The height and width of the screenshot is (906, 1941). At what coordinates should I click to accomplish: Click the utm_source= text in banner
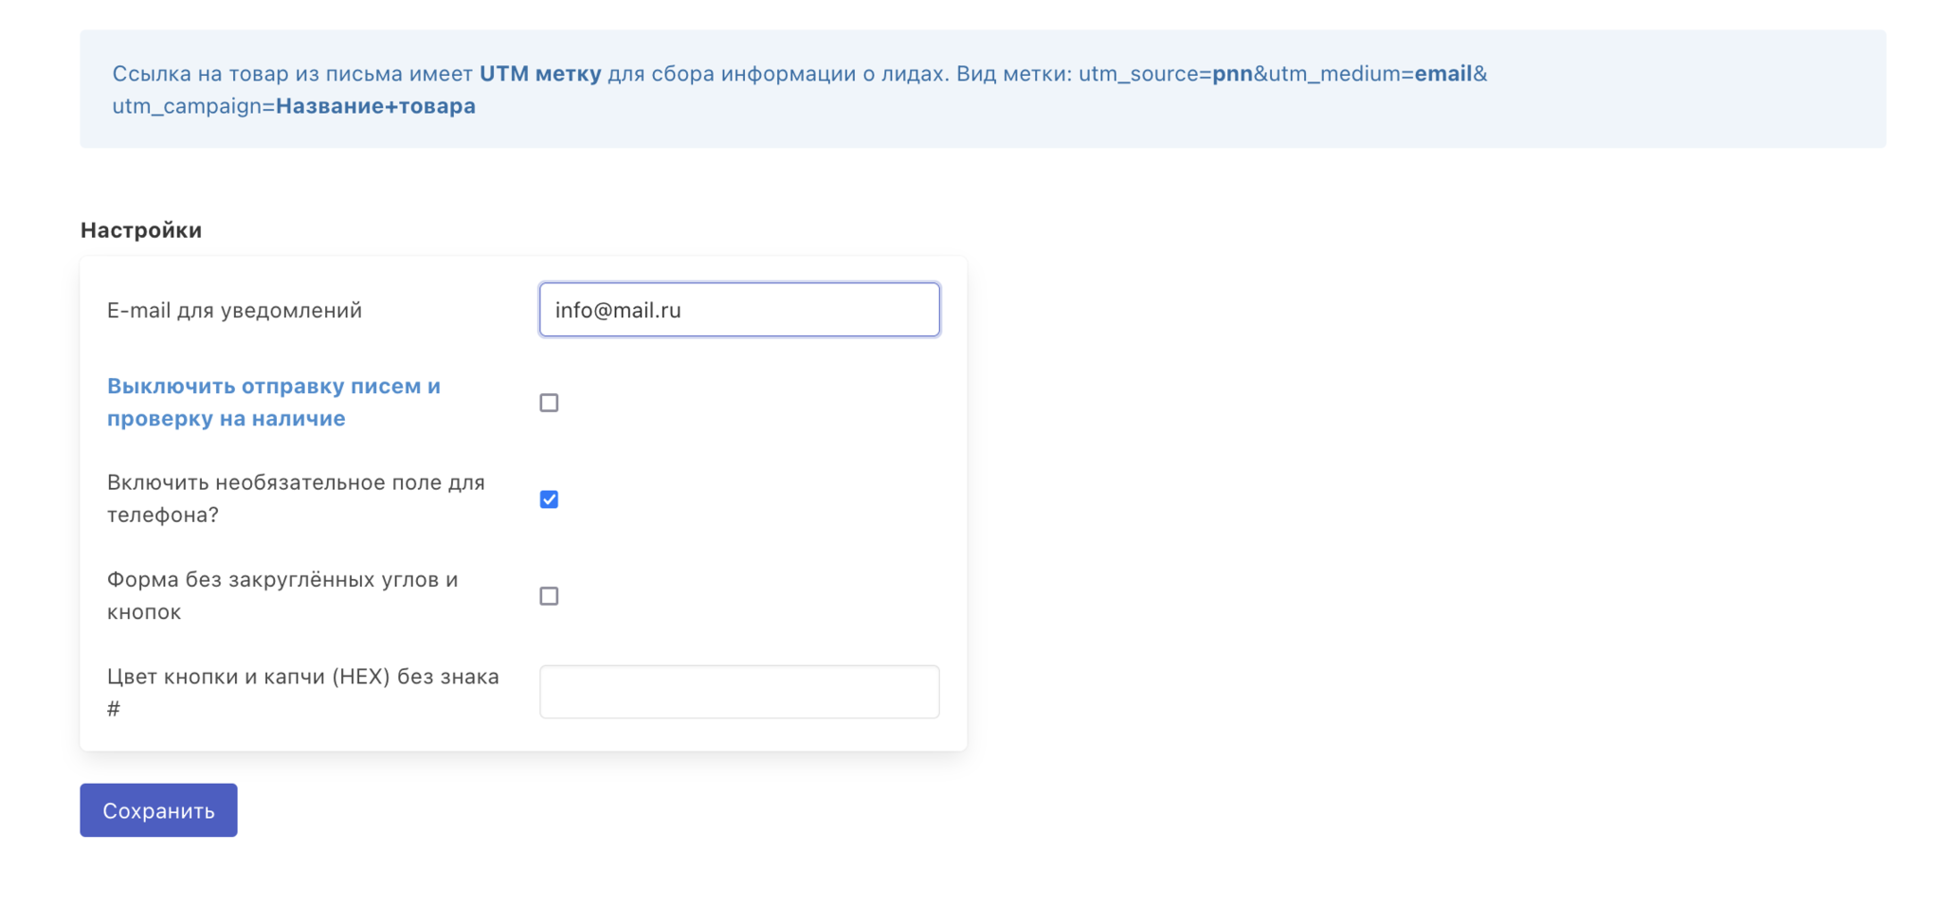tap(1145, 74)
